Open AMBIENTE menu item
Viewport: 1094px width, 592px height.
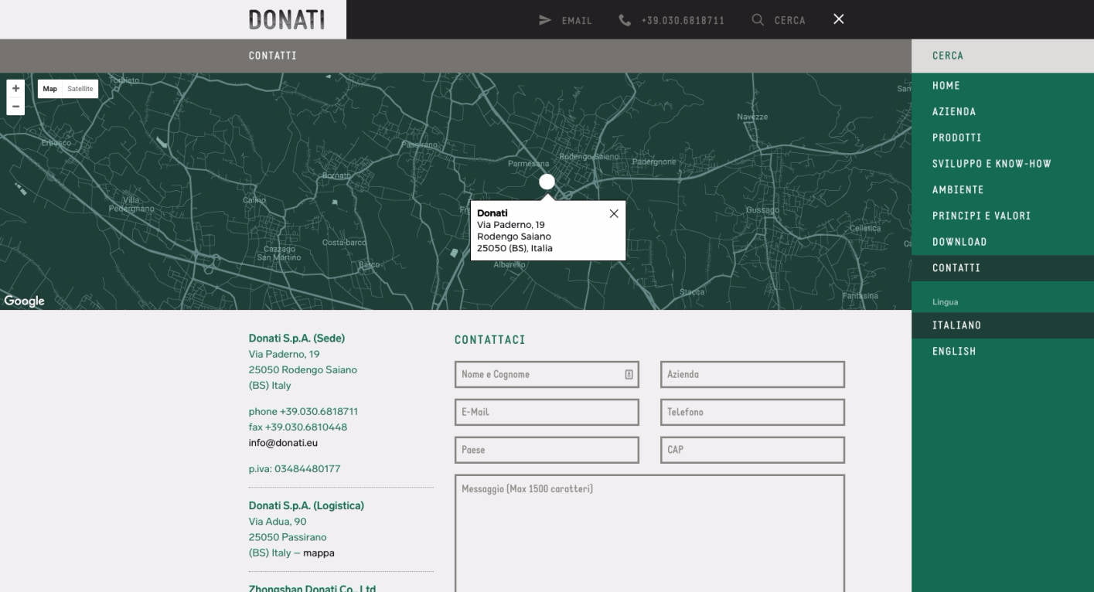tap(1003, 190)
